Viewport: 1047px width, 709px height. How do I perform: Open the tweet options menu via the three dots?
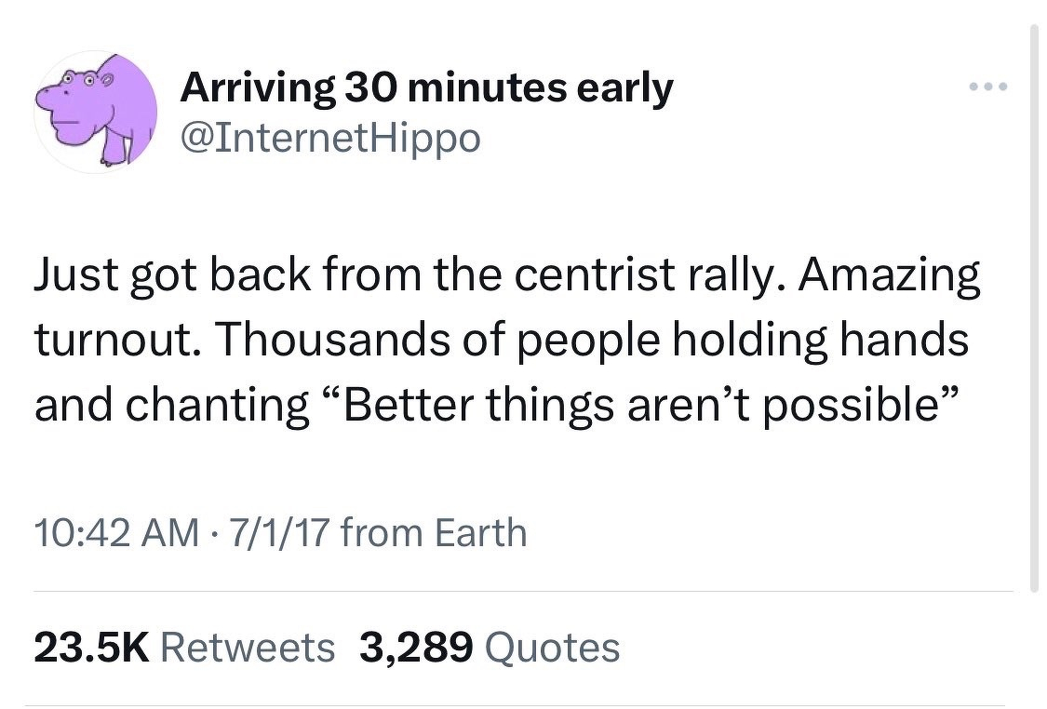pos(989,86)
